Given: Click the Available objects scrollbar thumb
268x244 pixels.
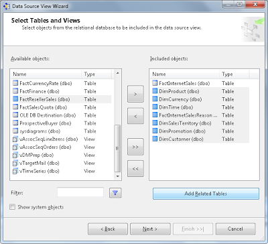Looking at the screenshot, I should pyautogui.click(x=117, y=148).
